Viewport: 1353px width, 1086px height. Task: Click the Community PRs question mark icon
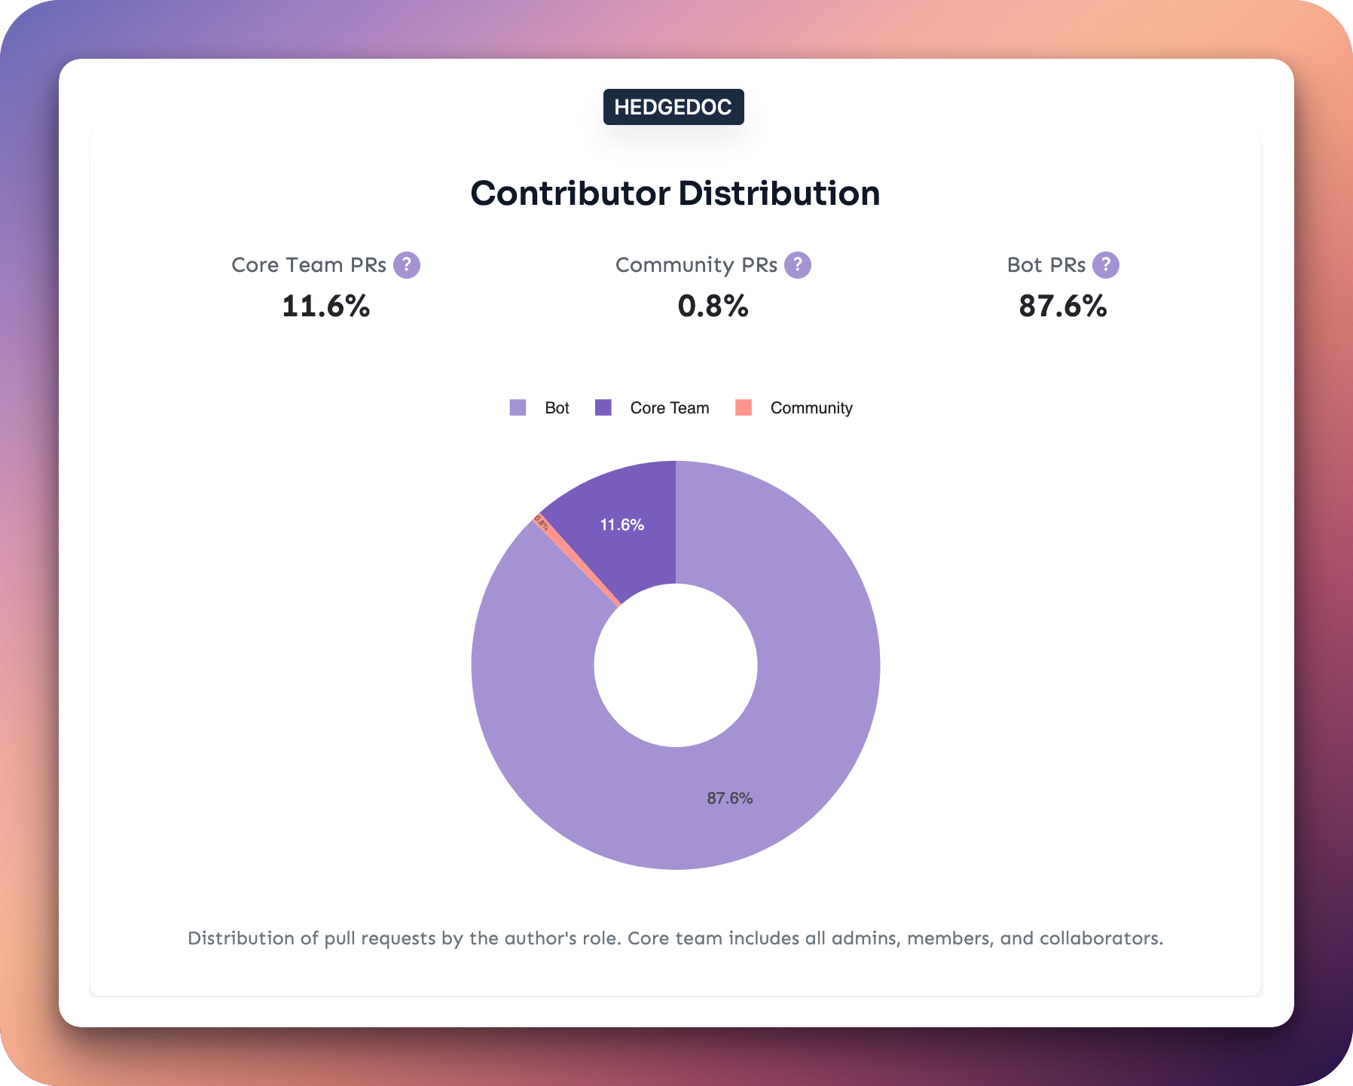point(798,265)
